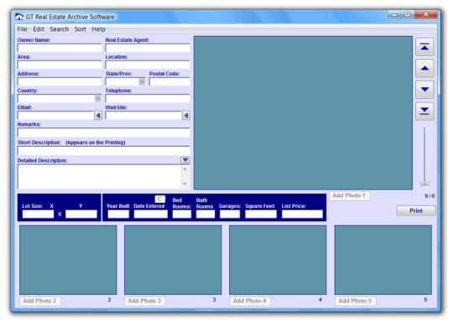Click photo thumbnail number 2
This screenshot has width=453, height=321.
(x=68, y=260)
